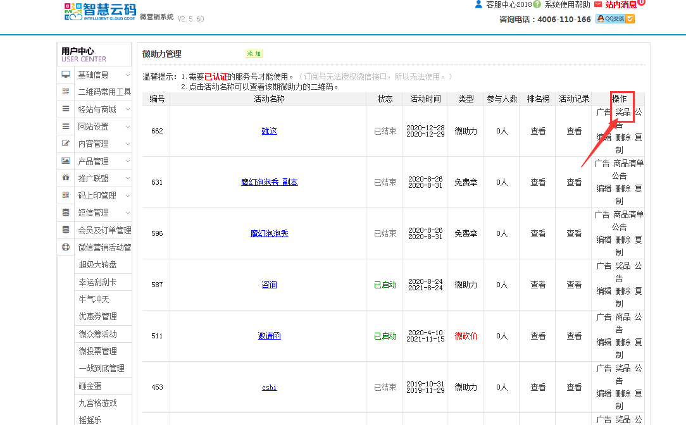Viewport: 686px width, 425px height.
Task: View 排名榜 for activity 587
Action: point(538,285)
